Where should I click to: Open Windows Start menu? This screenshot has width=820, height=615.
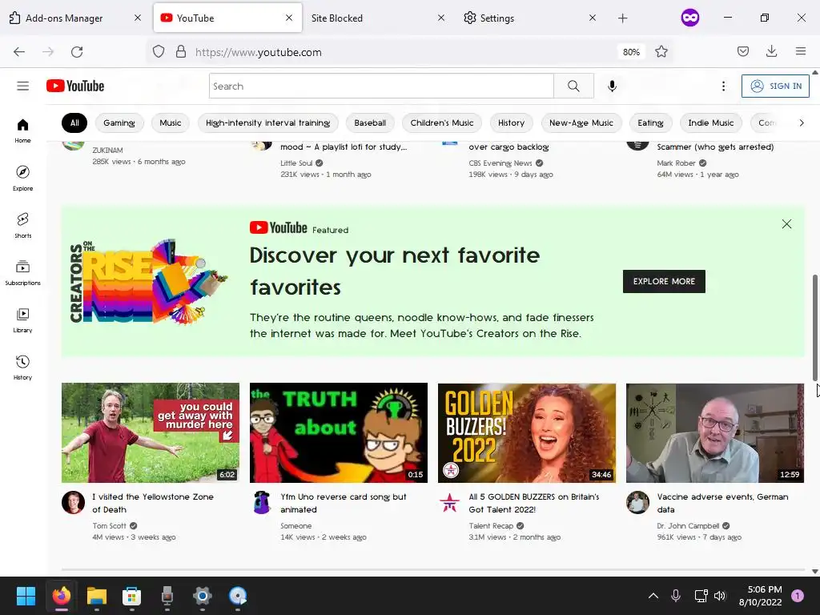click(26, 596)
